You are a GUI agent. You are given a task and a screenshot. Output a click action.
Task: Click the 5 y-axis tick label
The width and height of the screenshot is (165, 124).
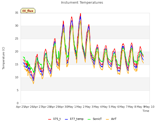pos(18,90)
